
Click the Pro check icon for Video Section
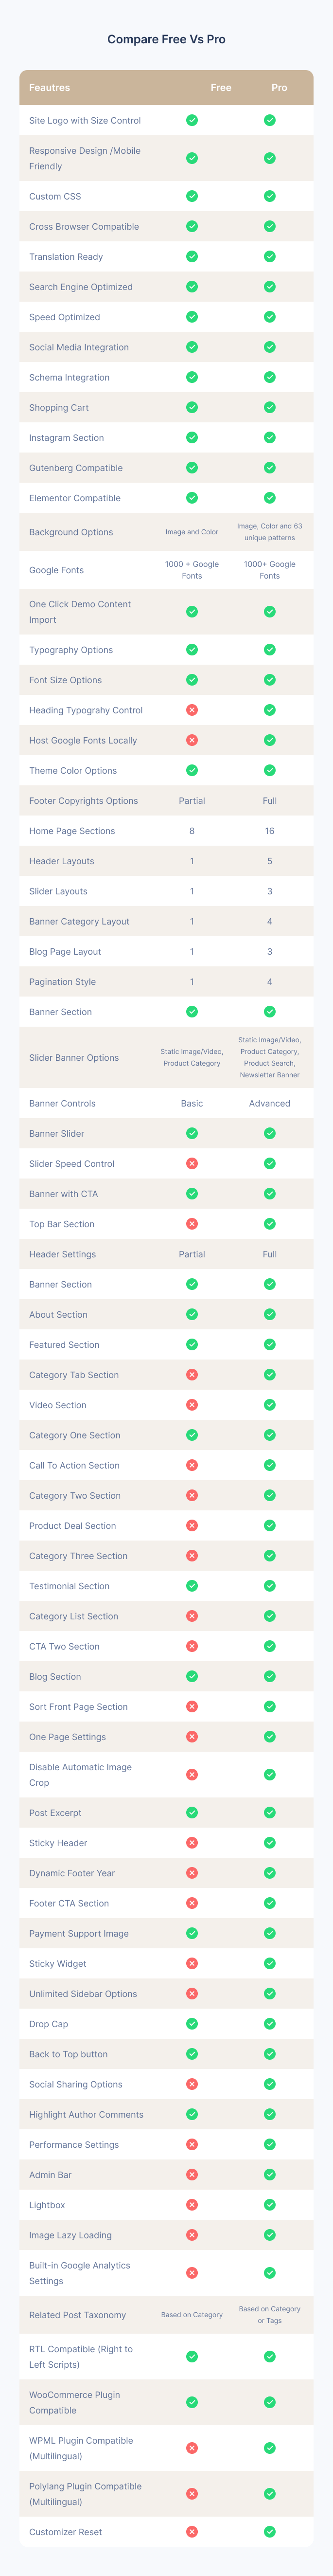coord(270,1405)
